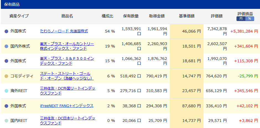
Task: Open 三井住友・DC外国リートインデックスファンド link
Action: coord(68,91)
